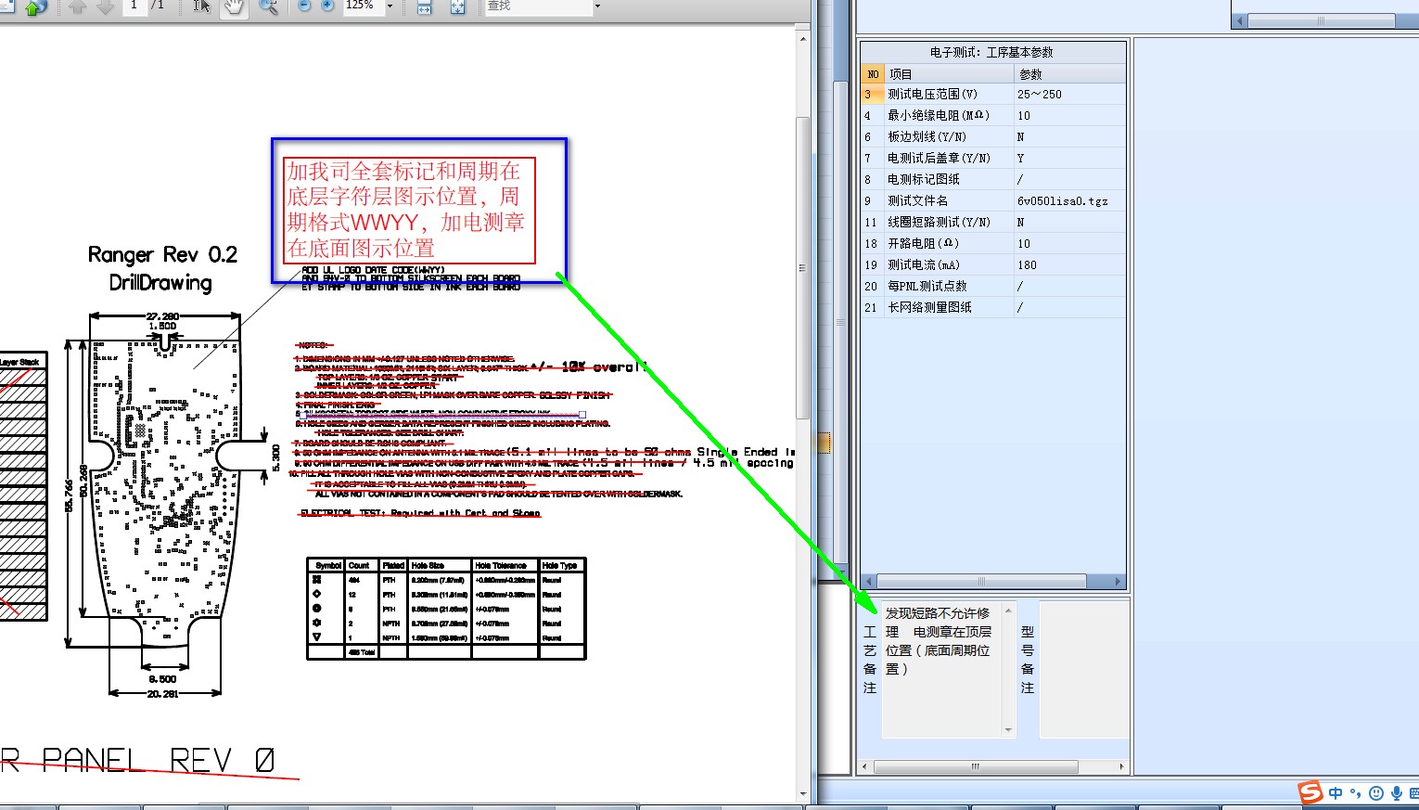Click the 电子测试: 工序基本参数 title
Viewport: 1419px width, 810px height.
coord(991,52)
